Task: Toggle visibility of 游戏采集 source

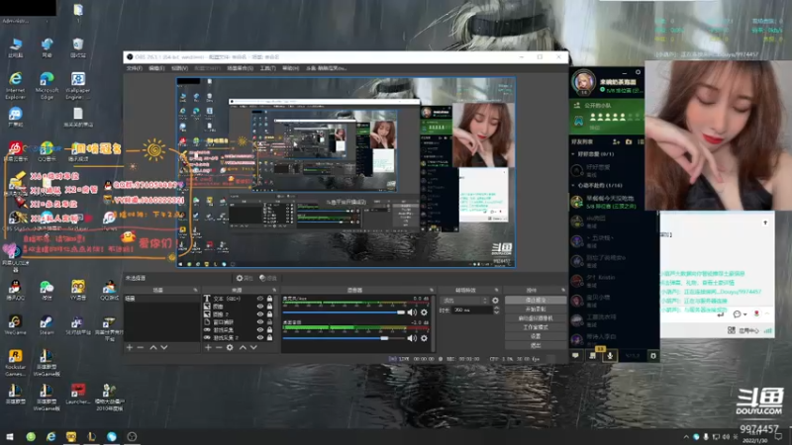Action: 260,329
